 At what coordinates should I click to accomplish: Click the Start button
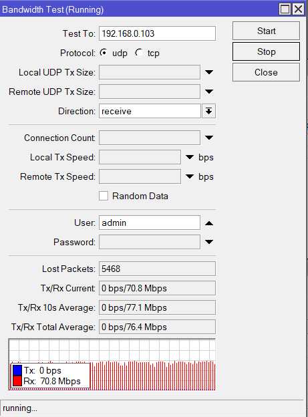[x=266, y=31]
